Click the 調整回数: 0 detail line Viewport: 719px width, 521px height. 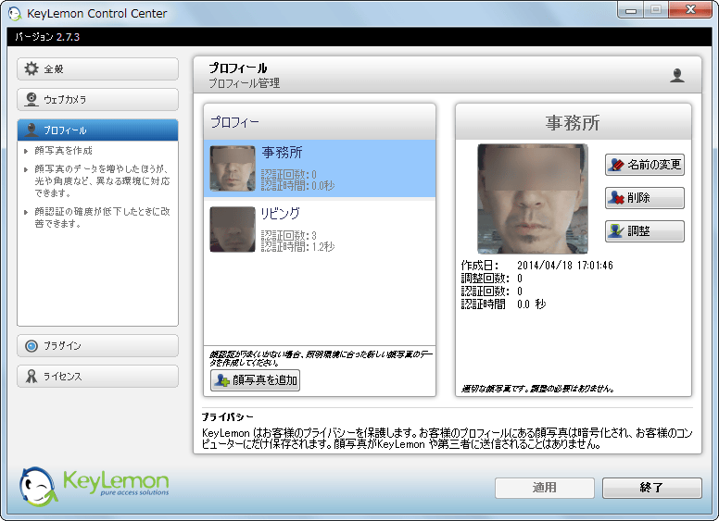tap(492, 279)
